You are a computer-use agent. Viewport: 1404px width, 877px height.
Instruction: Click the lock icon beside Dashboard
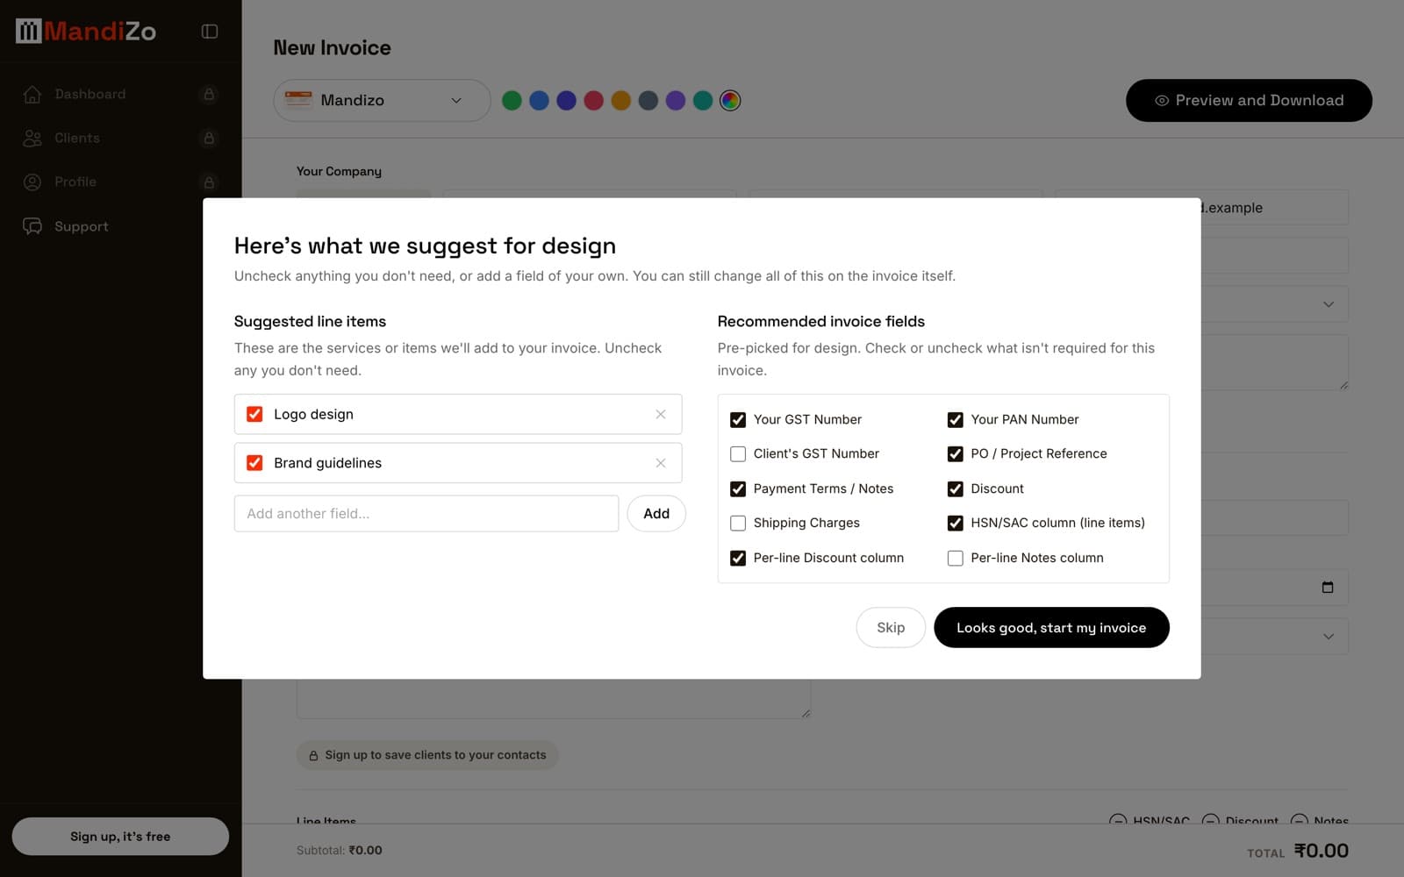click(209, 94)
